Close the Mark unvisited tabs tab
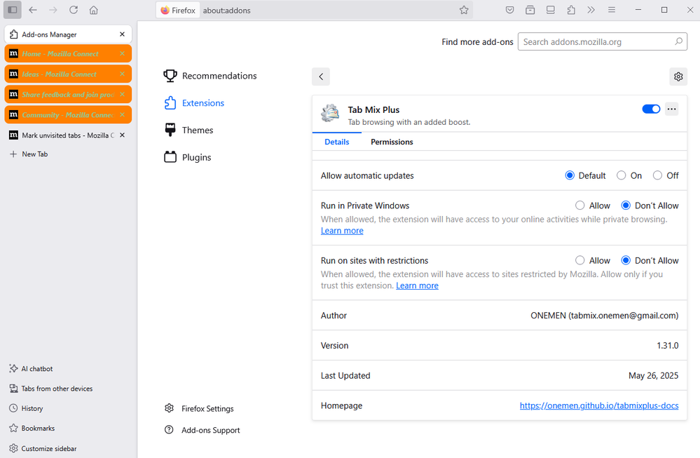 pos(123,135)
